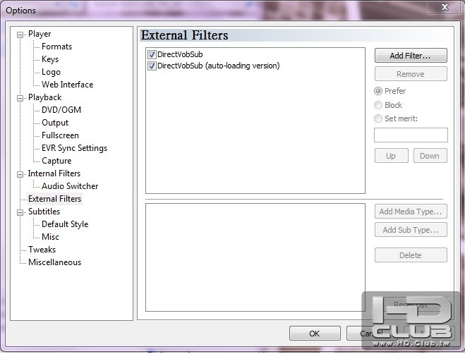Select Internal Filters tree item

pyautogui.click(x=54, y=173)
